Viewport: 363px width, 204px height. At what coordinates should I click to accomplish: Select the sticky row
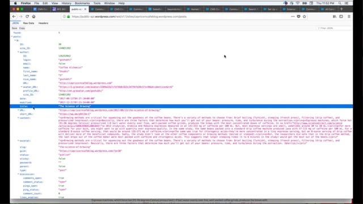(x=181, y=159)
